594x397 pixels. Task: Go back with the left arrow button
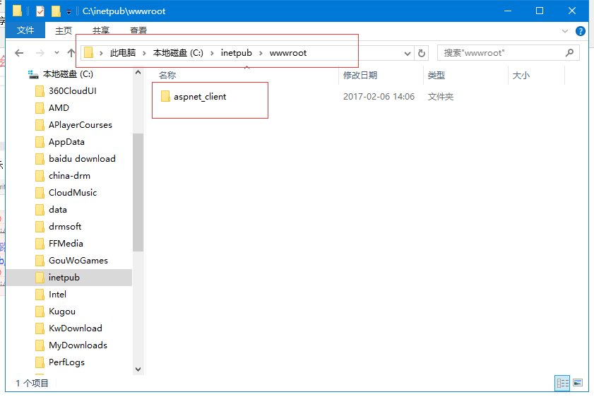pyautogui.click(x=19, y=53)
